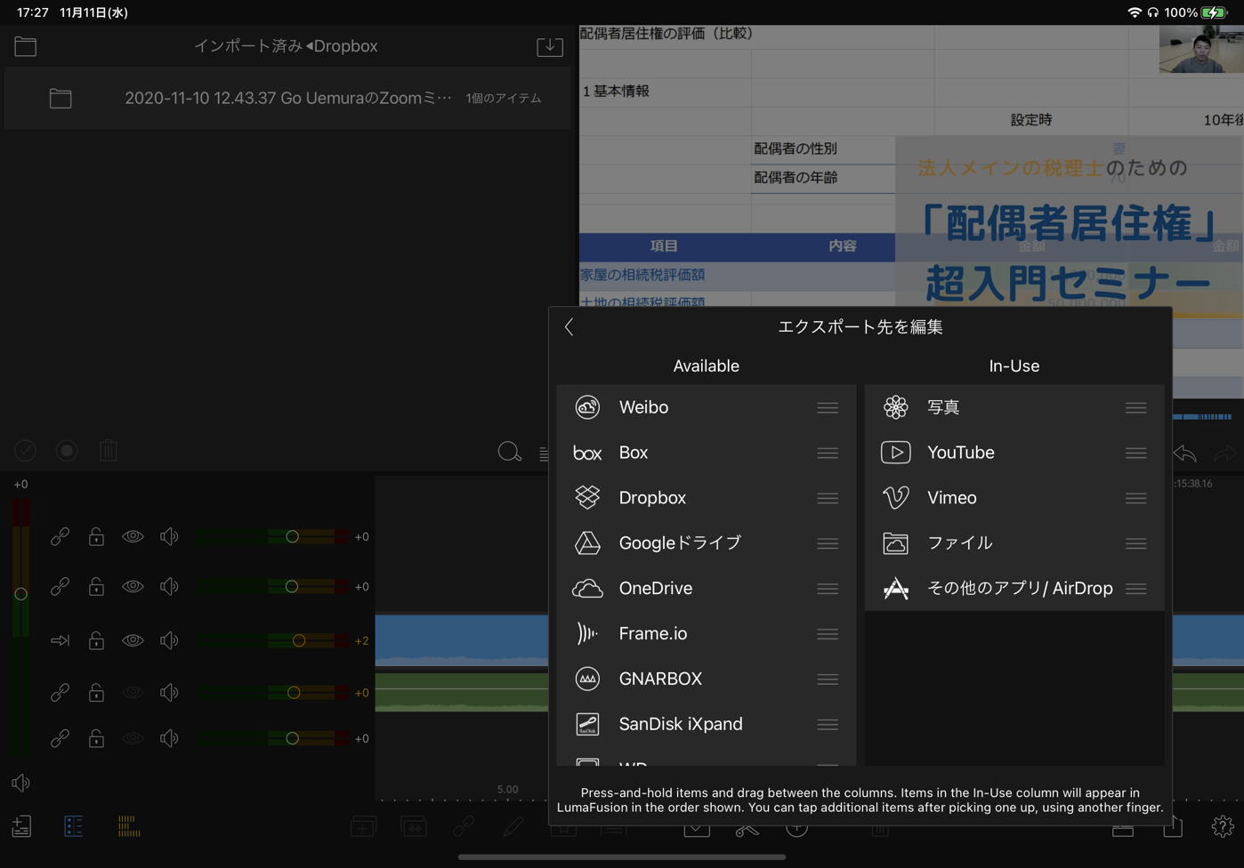Tap the webcam thumbnail in preview corner

[x=1201, y=49]
